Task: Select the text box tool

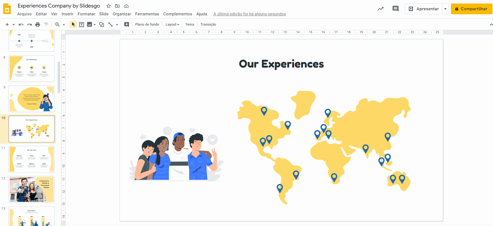Action: coord(81,25)
